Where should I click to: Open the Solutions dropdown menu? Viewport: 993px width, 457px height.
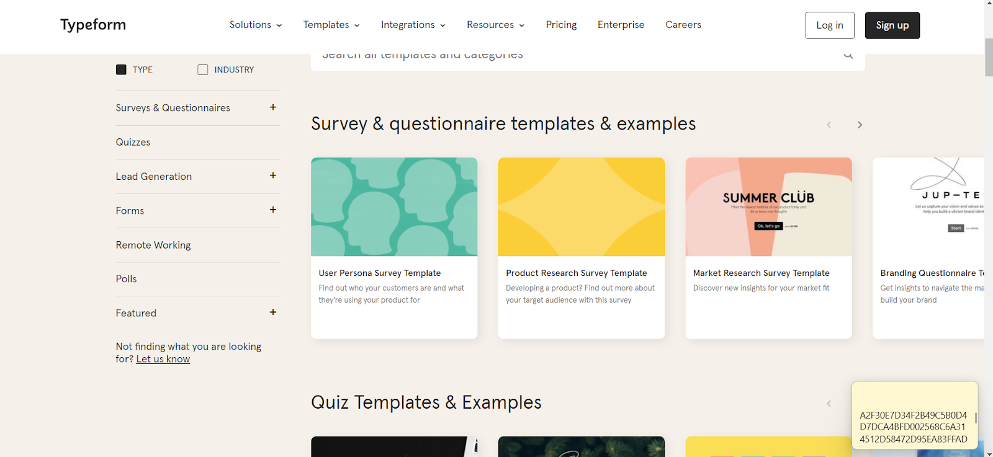[256, 25]
